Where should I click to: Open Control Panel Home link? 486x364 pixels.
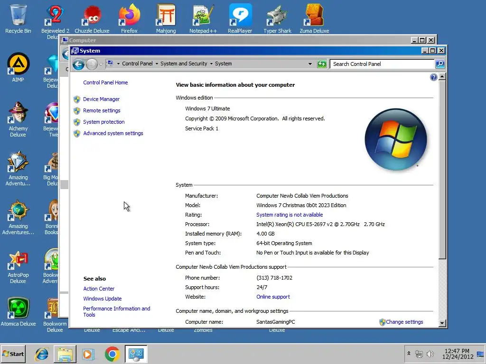[x=105, y=82]
